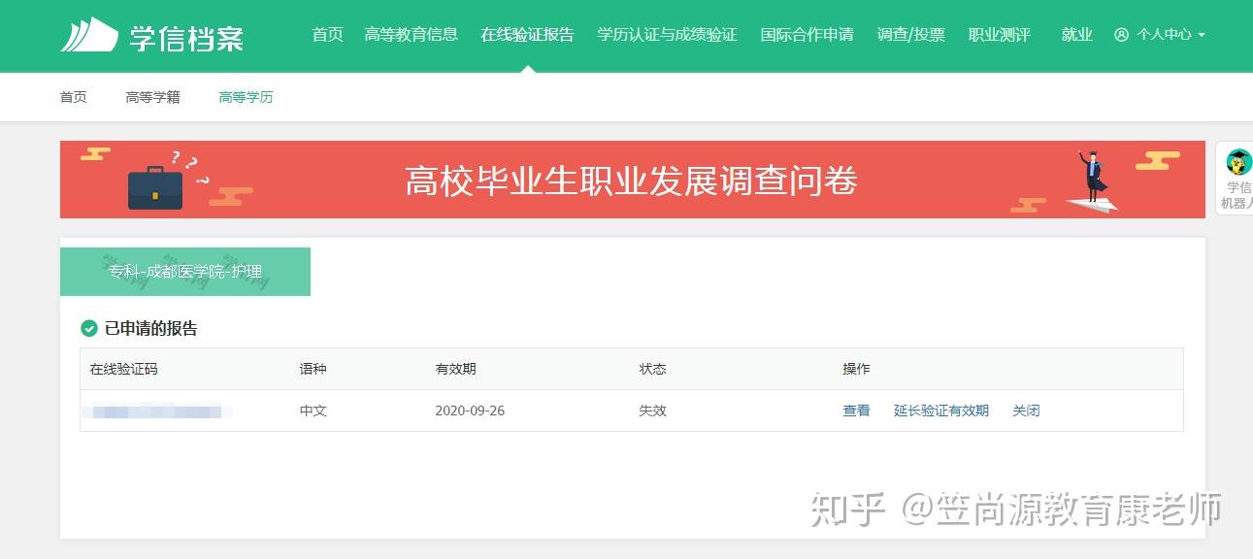
Task: Click the 操作 column header
Action: pos(856,369)
